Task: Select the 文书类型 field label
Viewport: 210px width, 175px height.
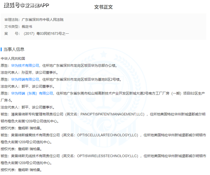Action: (x=11, y=27)
